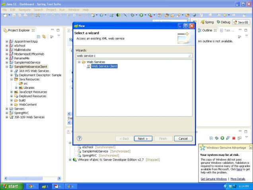The width and height of the screenshot is (253, 190).
Task: Click the Debug toolbar bug icon
Action: 132,15
